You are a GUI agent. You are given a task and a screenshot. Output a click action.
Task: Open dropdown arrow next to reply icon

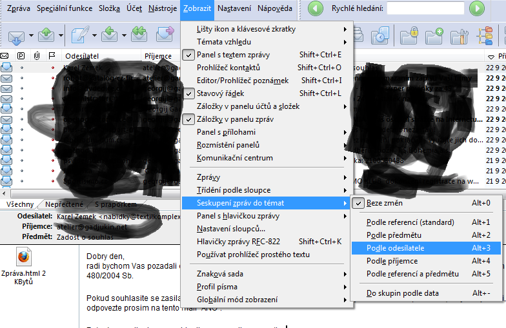point(124,35)
